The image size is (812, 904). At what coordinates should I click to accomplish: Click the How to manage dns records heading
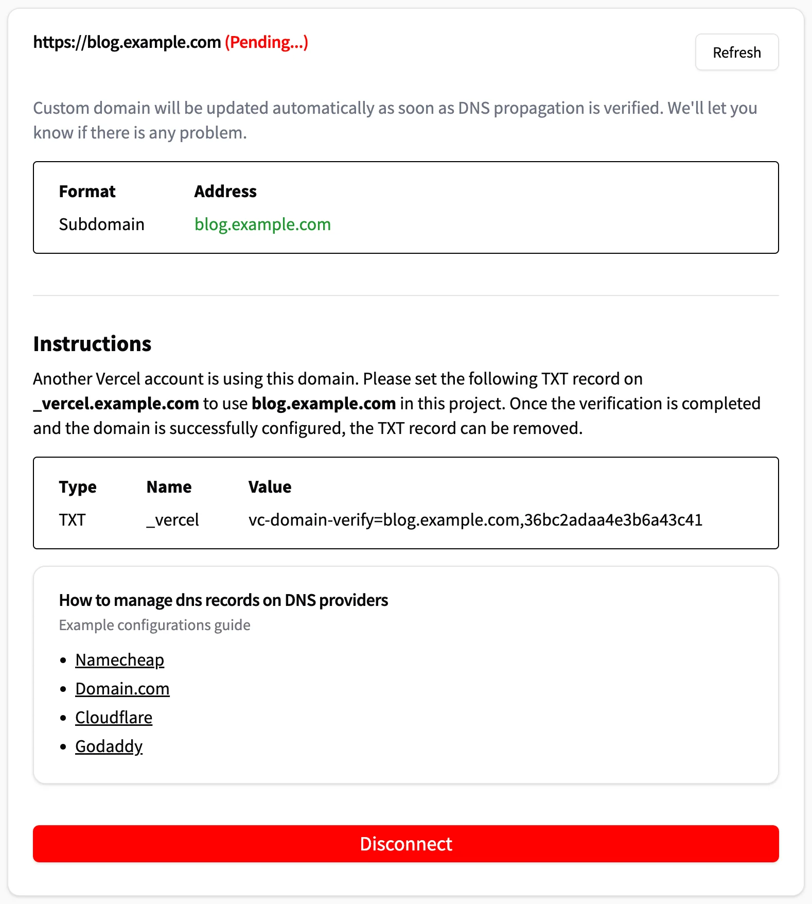[x=223, y=600]
